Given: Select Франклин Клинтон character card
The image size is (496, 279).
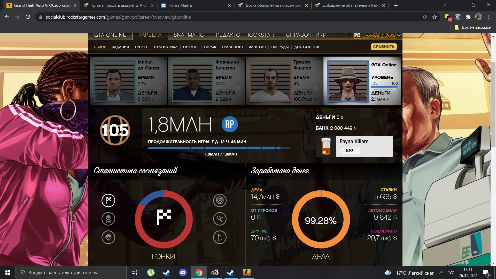Looking at the screenshot, I should [x=206, y=81].
